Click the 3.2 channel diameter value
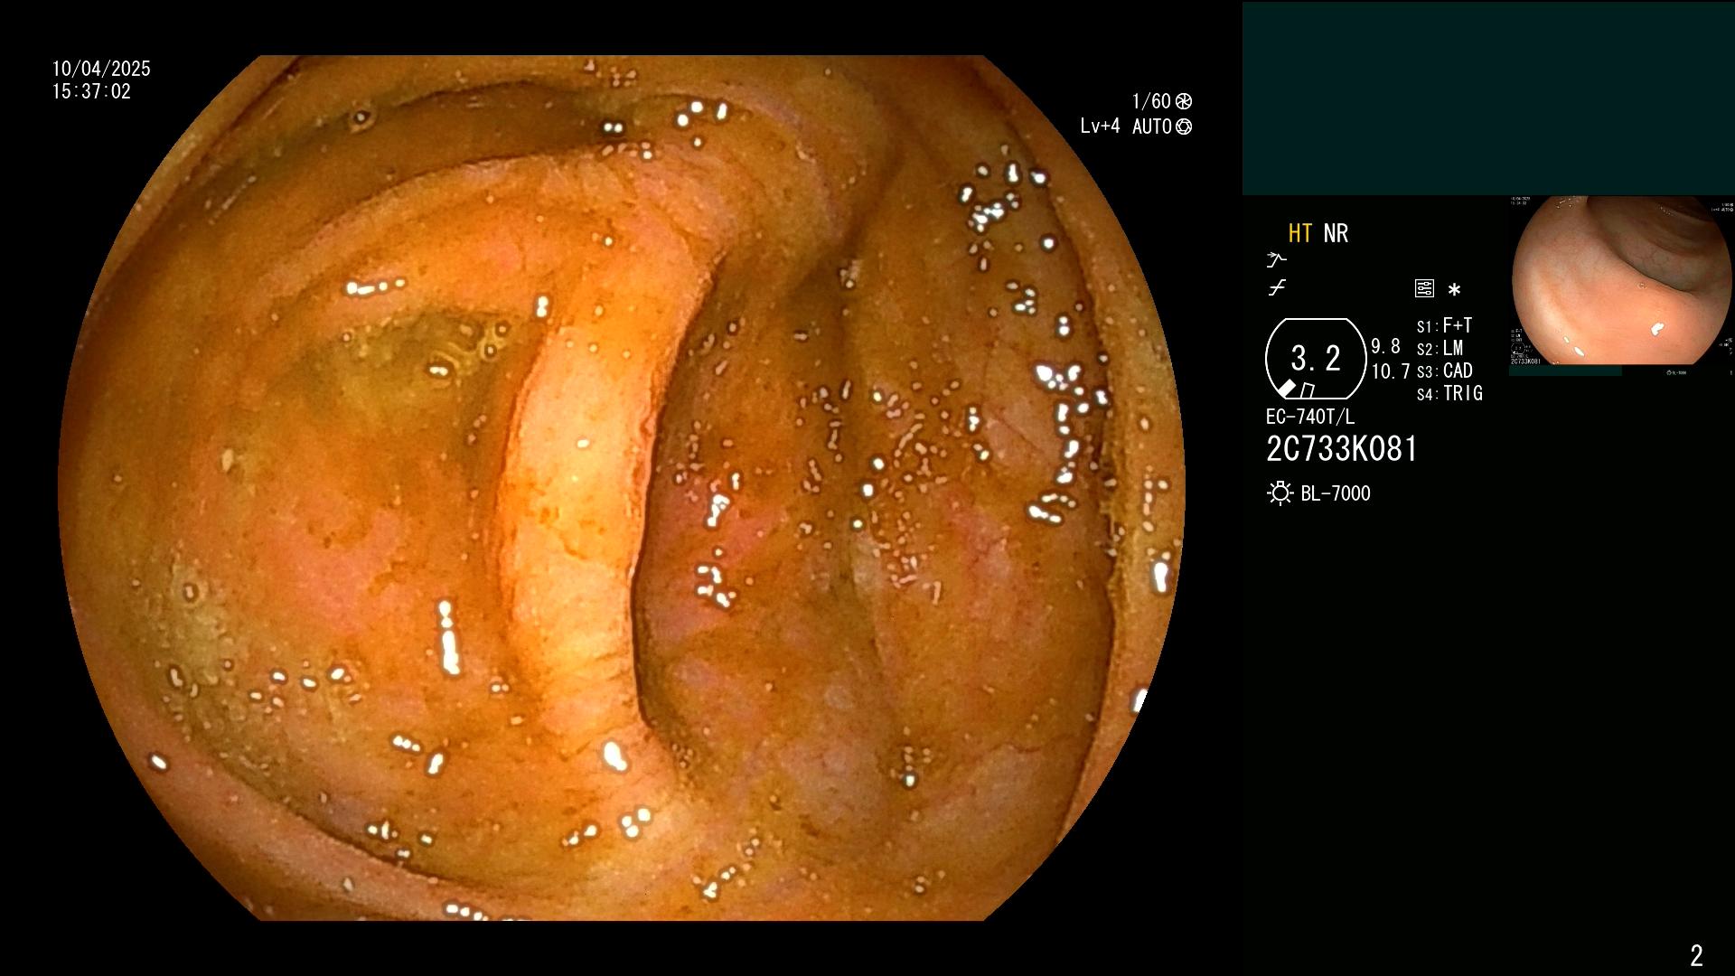Screen dimensions: 1735x976 [x=1316, y=359]
